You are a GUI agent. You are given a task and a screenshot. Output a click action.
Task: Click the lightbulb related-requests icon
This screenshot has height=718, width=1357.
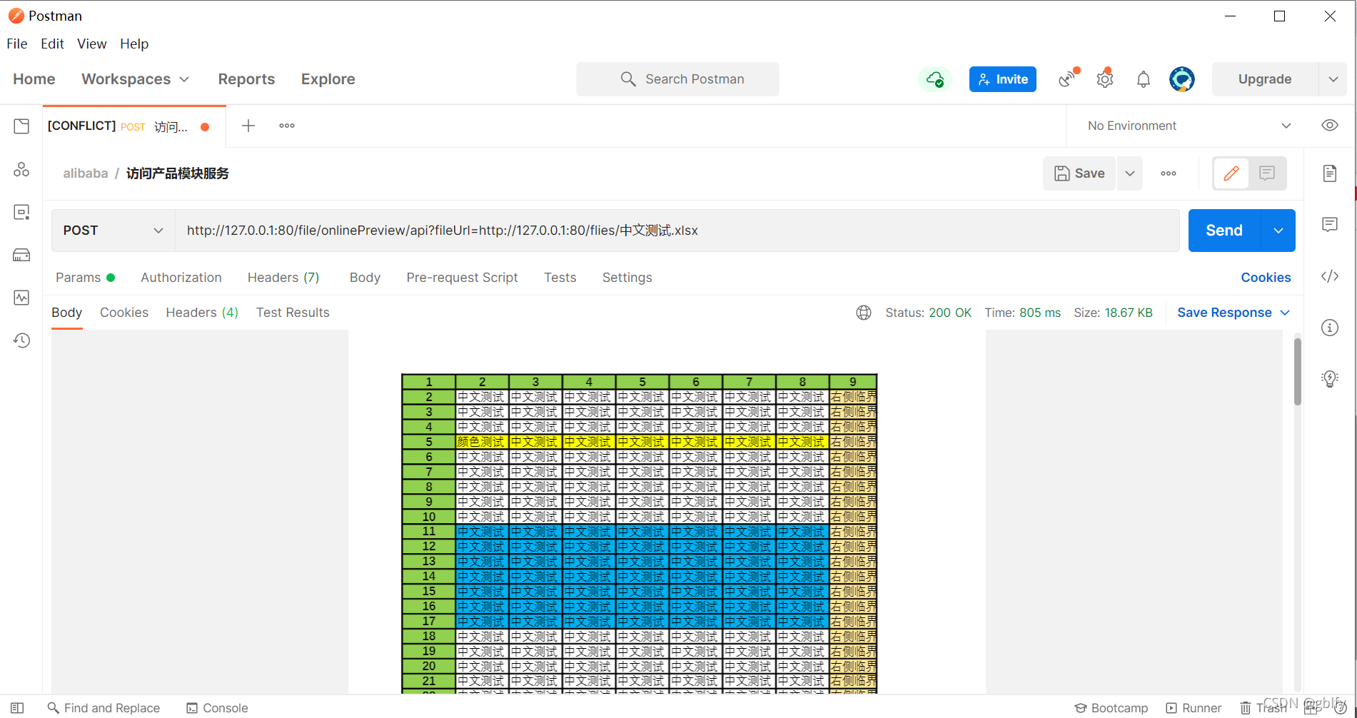tap(1329, 379)
